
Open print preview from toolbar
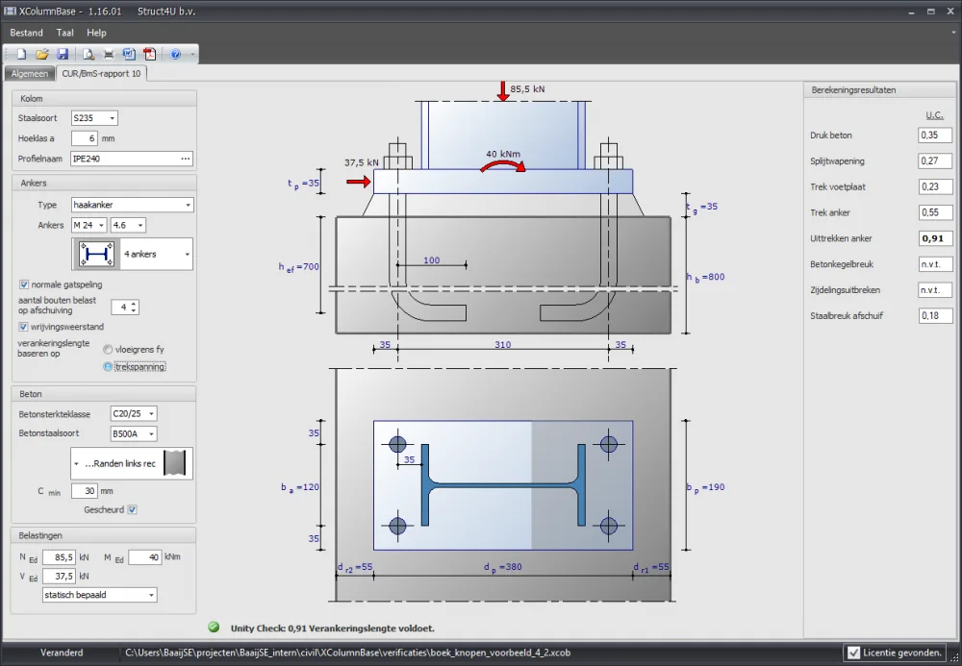click(x=89, y=55)
